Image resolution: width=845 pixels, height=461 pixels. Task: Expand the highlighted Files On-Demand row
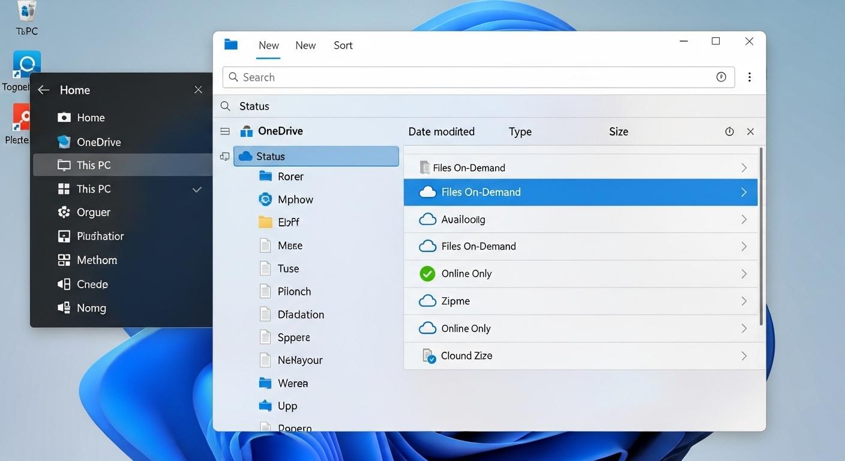tap(744, 192)
